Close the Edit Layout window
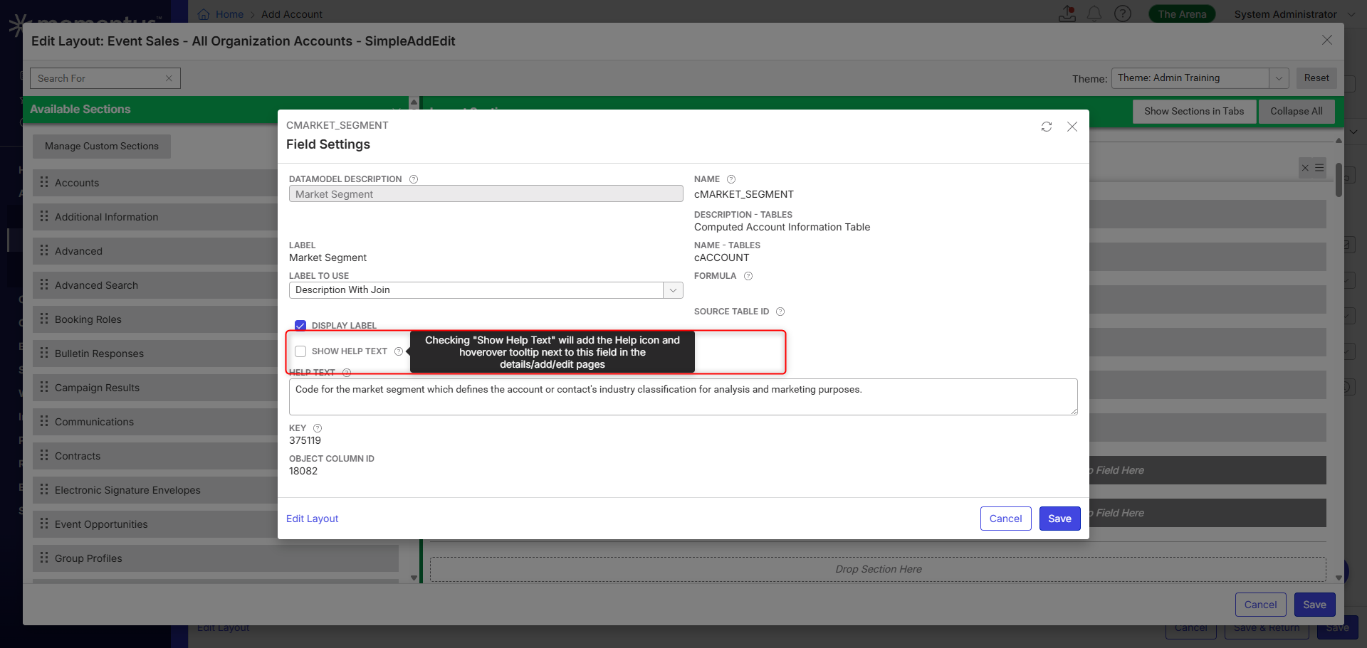 1327,41
